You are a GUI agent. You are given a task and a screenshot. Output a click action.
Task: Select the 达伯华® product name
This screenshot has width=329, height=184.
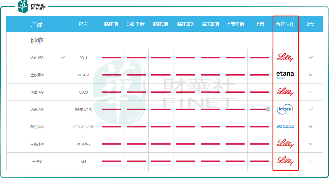[x=37, y=92]
